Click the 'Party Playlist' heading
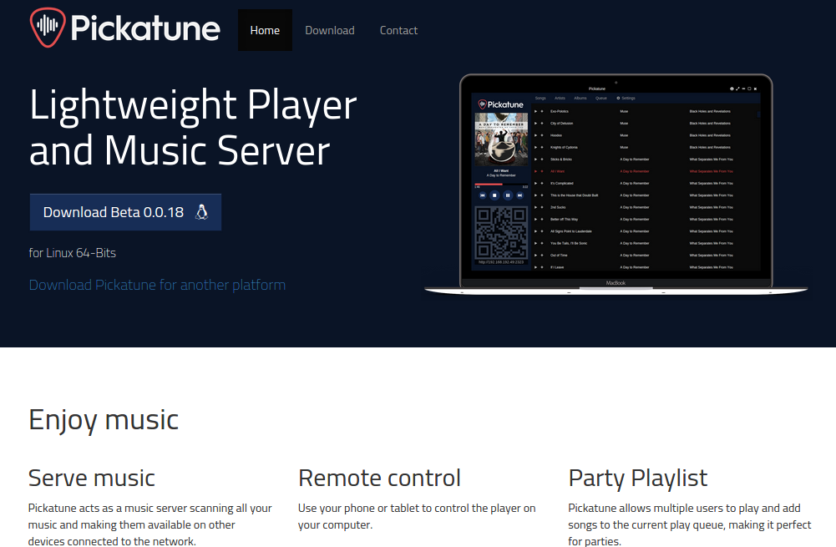This screenshot has height=547, width=836. [638, 479]
